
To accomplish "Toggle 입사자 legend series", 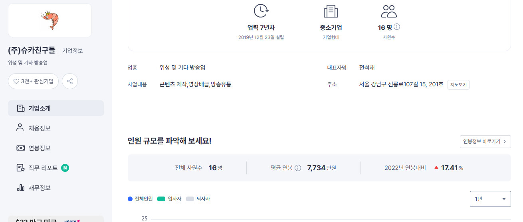I will 170,199.
